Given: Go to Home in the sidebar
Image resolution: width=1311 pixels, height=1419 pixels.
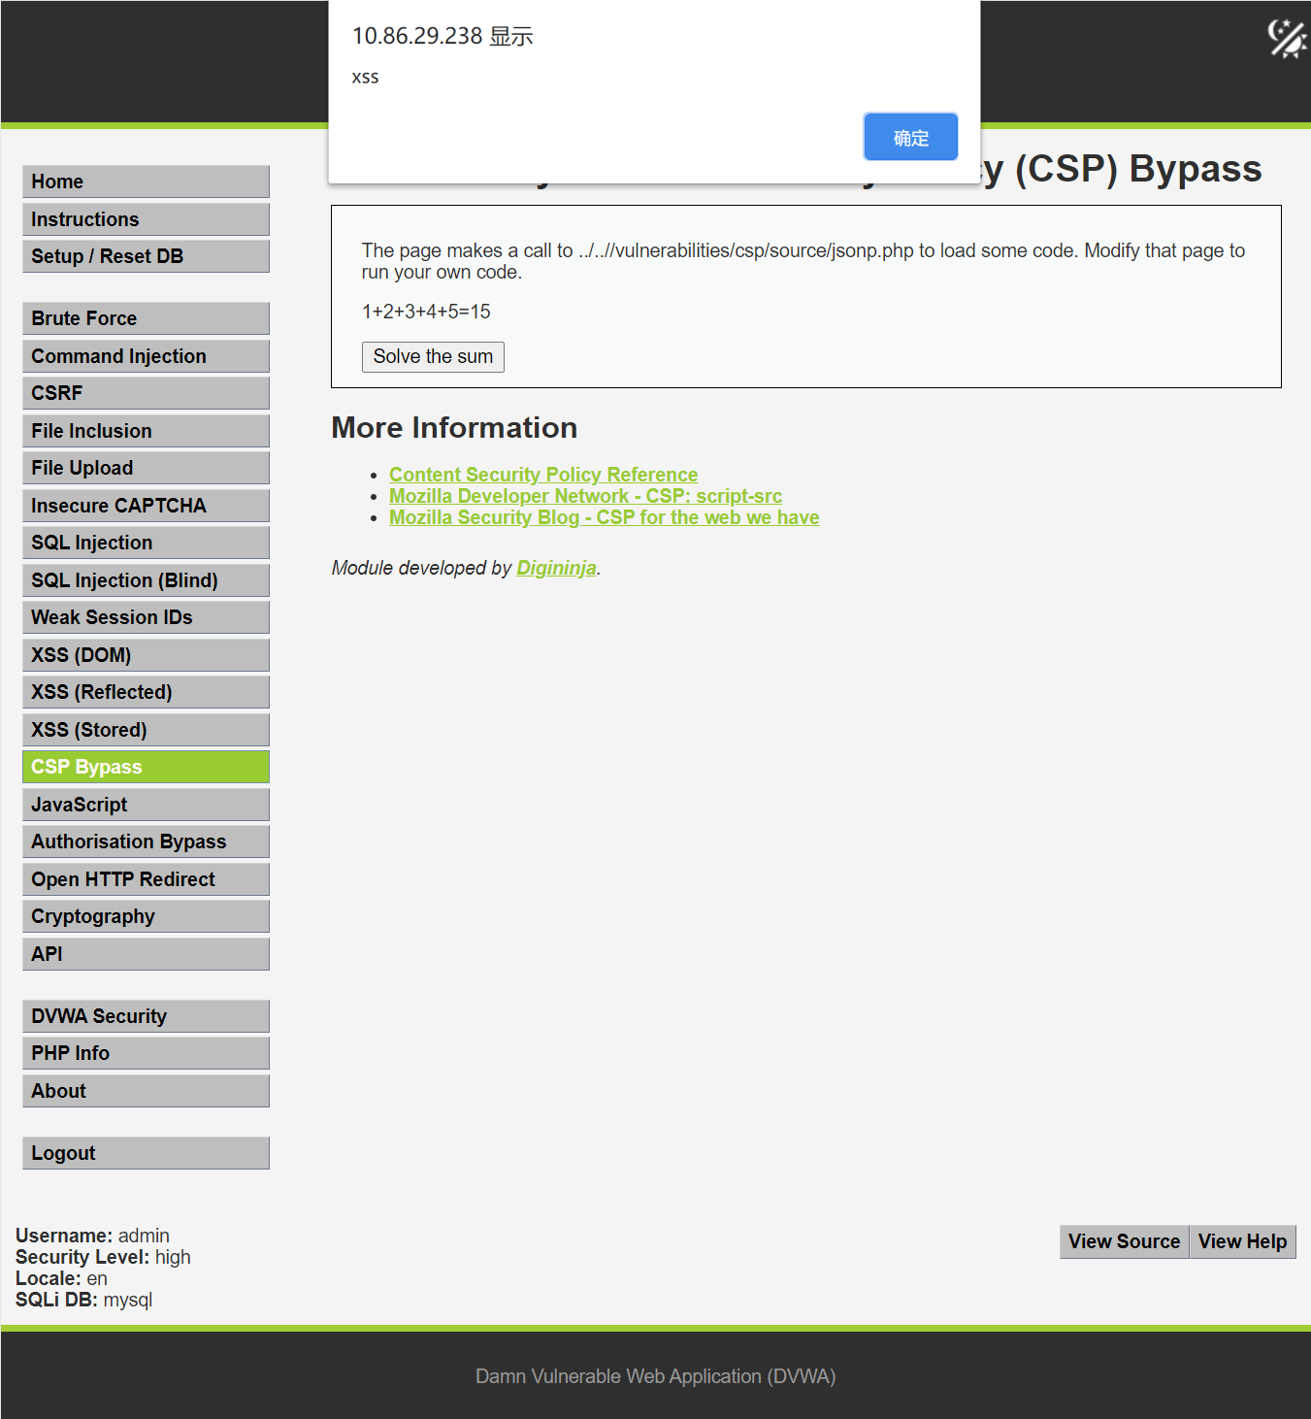Looking at the screenshot, I should pyautogui.click(x=146, y=181).
